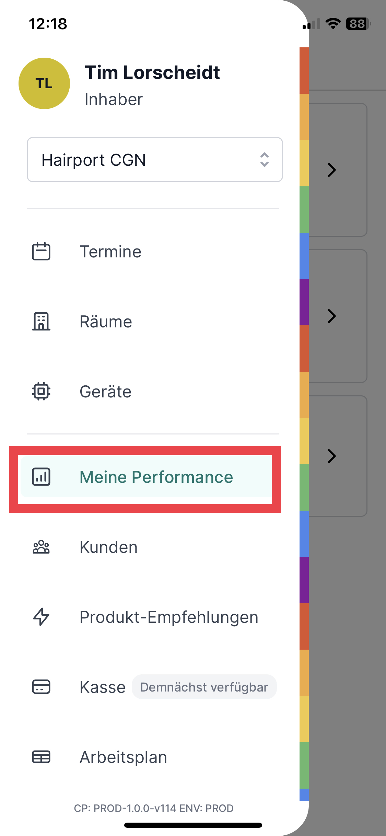The width and height of the screenshot is (386, 836).
Task: Tap the table icon for Arbeitsplan
Action: tap(41, 757)
